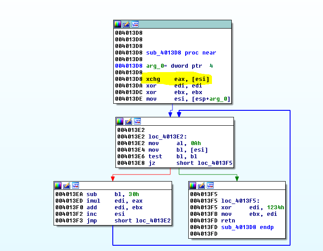Click the group icon on the loc_4013E2 block
The width and height of the screenshot is (323, 251).
[x=137, y=121]
